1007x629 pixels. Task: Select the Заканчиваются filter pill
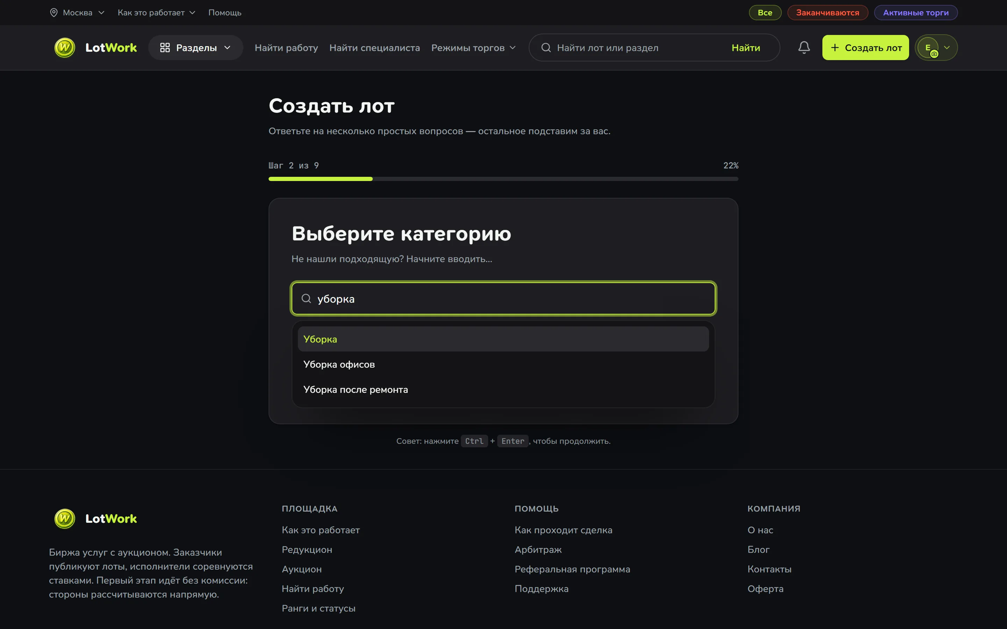click(827, 13)
